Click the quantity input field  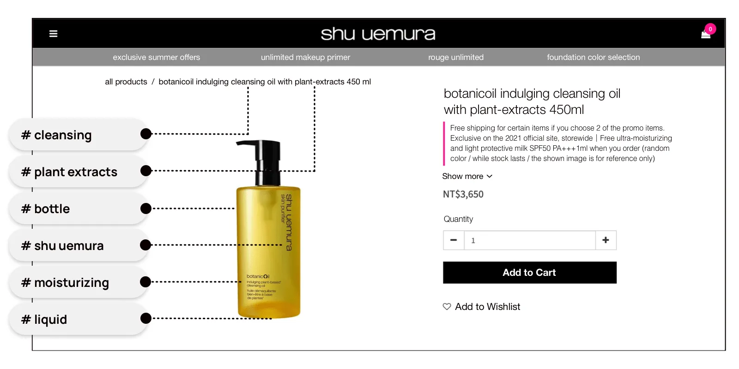click(x=530, y=240)
